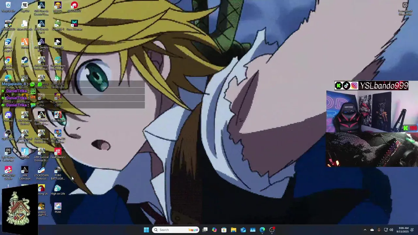Open network settings tray icon
The image size is (418, 235).
pyautogui.click(x=386, y=230)
